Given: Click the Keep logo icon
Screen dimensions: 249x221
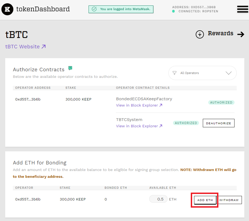Looking at the screenshot, I should coord(7,9).
